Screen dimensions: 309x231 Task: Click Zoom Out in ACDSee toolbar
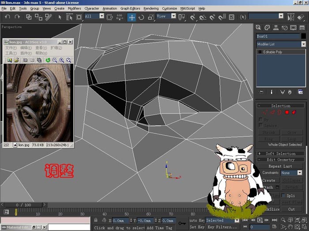click(55, 60)
